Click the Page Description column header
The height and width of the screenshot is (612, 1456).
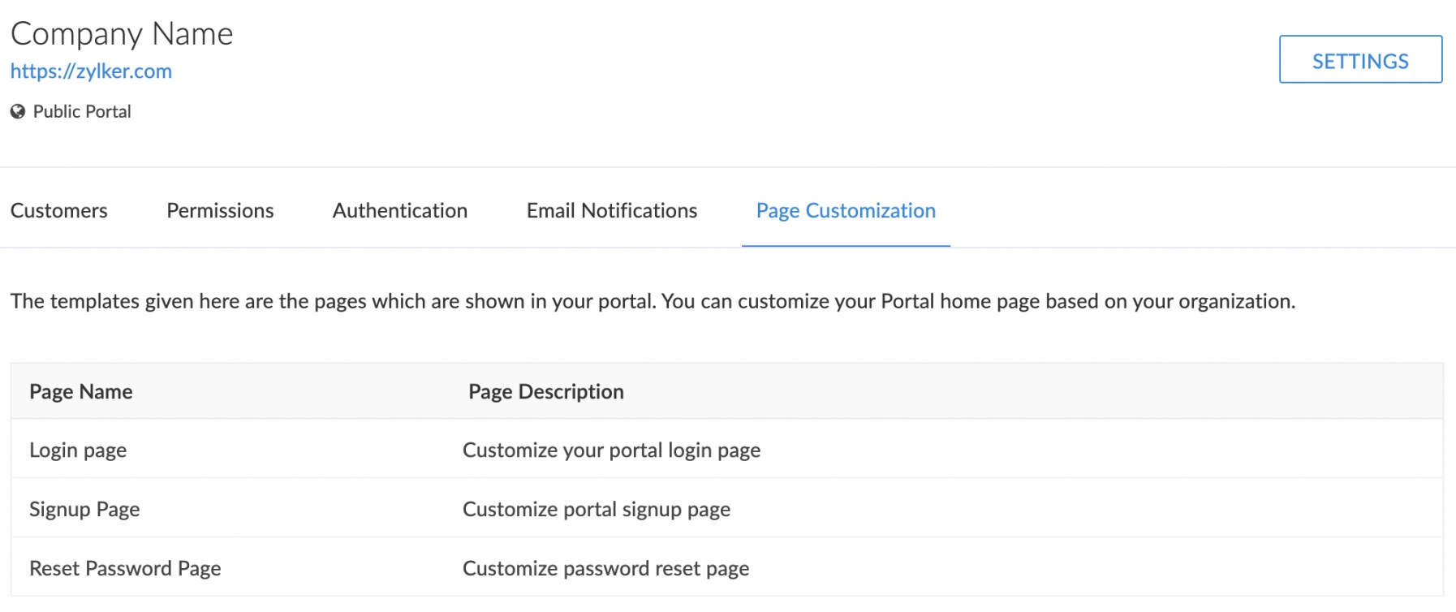click(x=546, y=392)
